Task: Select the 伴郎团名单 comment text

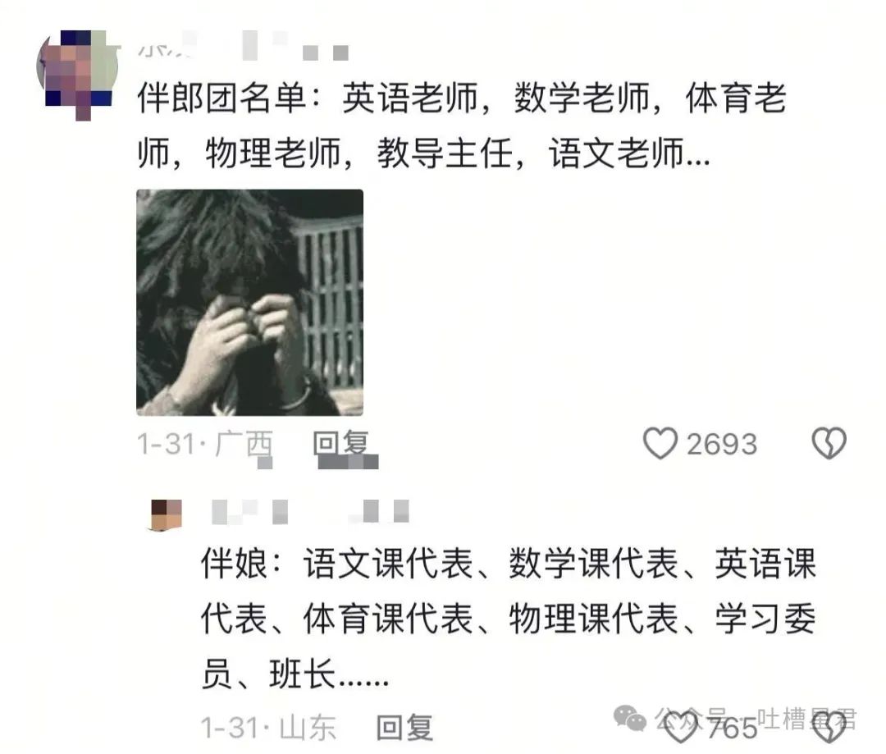Action: pyautogui.click(x=462, y=125)
